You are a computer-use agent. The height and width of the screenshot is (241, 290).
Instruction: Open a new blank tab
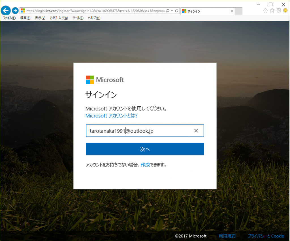(238, 11)
